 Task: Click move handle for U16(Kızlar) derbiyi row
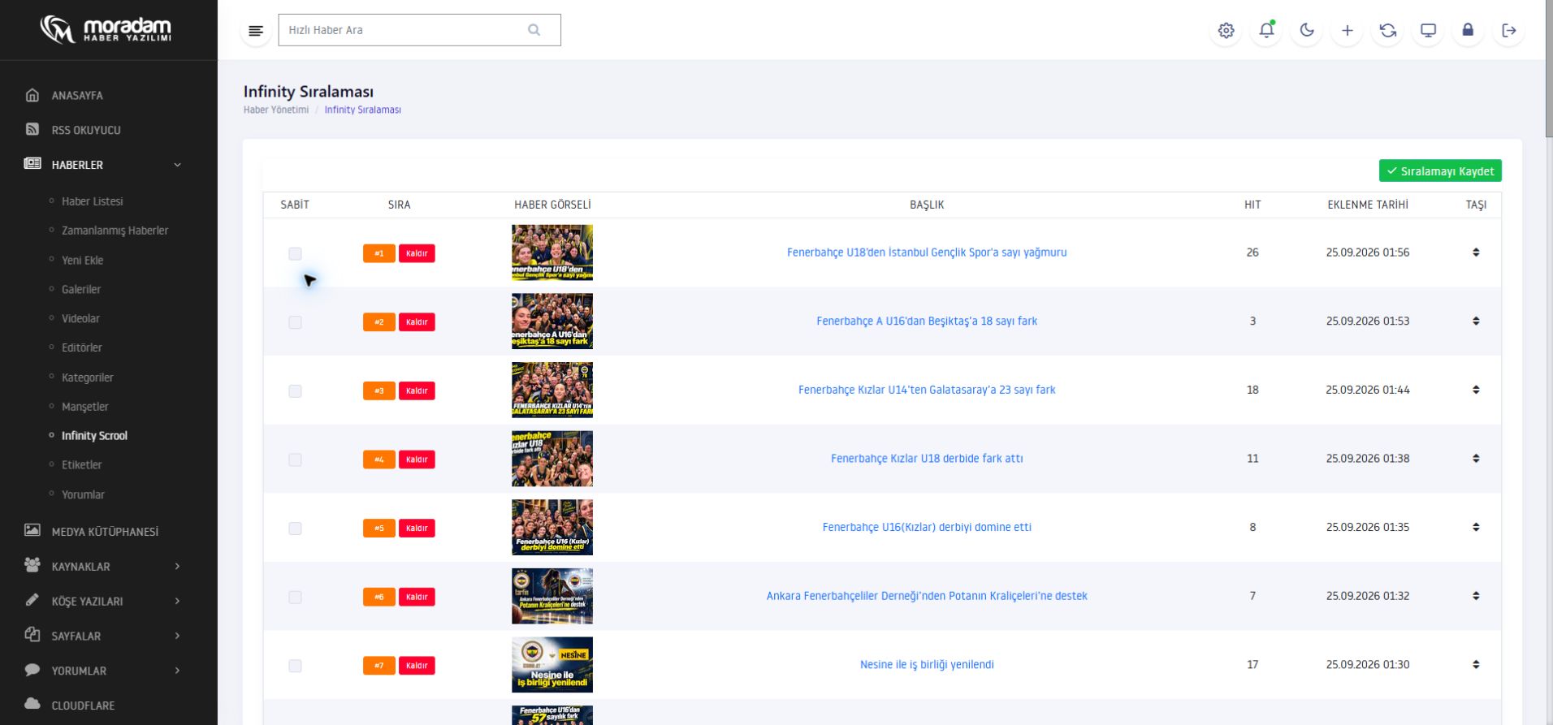(x=1476, y=528)
